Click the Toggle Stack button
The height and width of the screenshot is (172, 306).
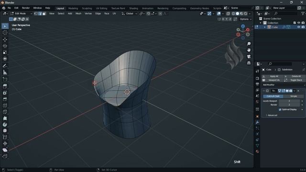pos(295,80)
